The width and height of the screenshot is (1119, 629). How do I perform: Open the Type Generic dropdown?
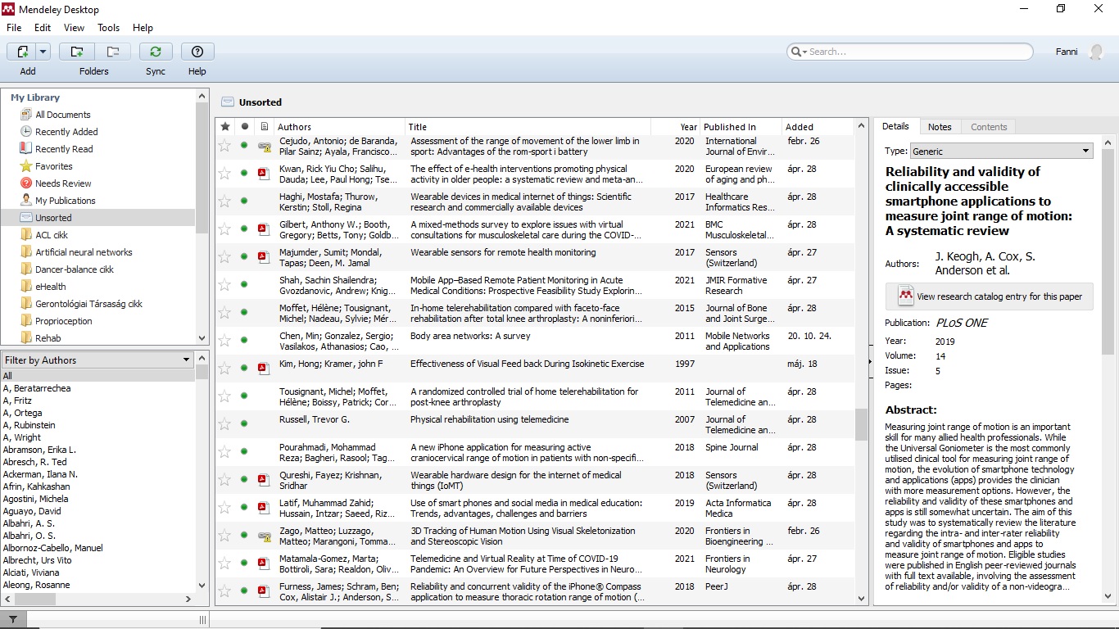tap(1001, 151)
